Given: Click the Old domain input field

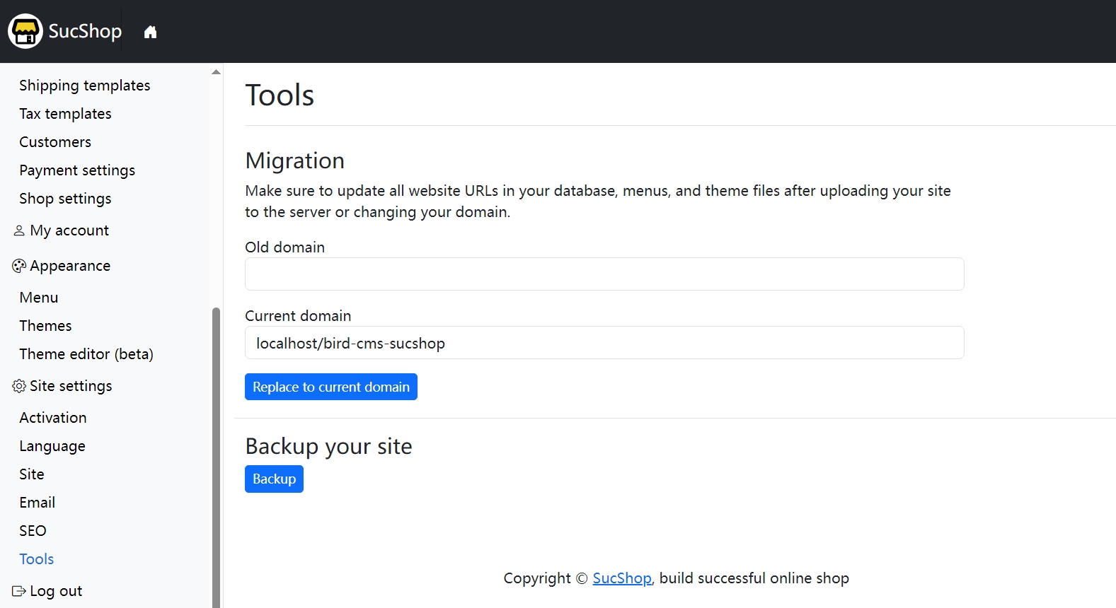Looking at the screenshot, I should (x=604, y=274).
